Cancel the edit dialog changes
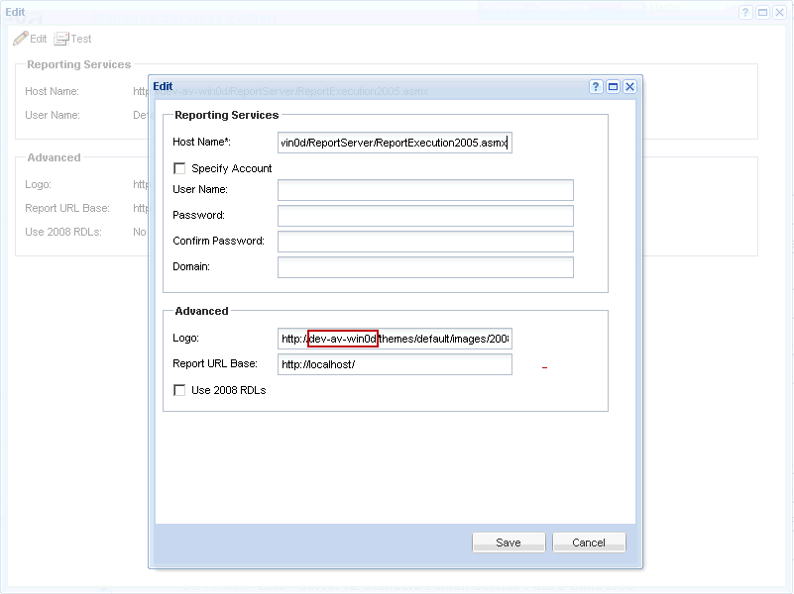 [x=588, y=543]
